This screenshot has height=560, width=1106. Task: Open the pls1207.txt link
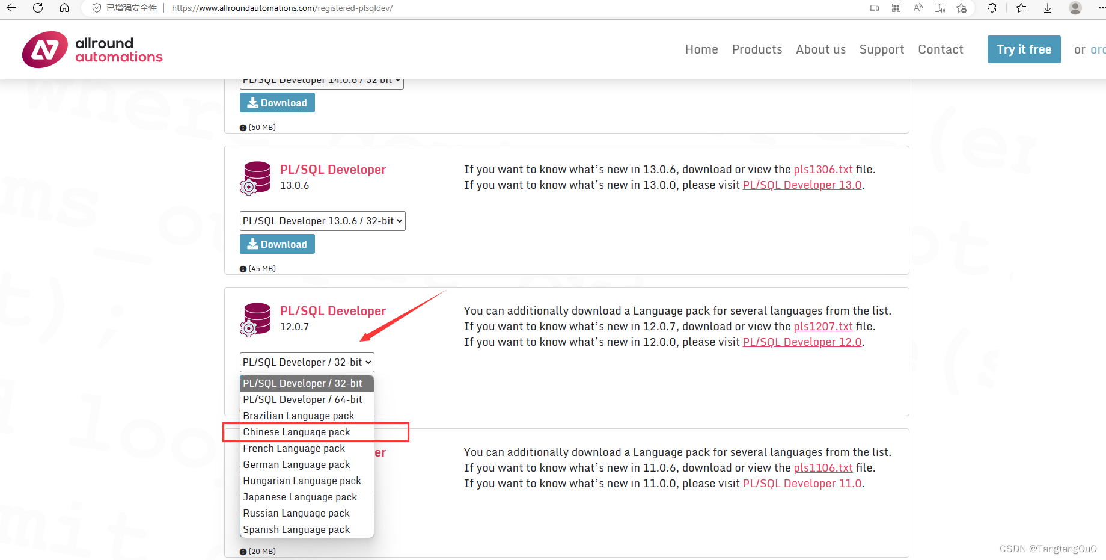coord(823,326)
